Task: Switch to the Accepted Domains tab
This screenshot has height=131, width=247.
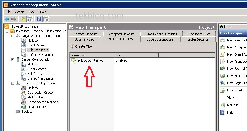Action: [121, 34]
